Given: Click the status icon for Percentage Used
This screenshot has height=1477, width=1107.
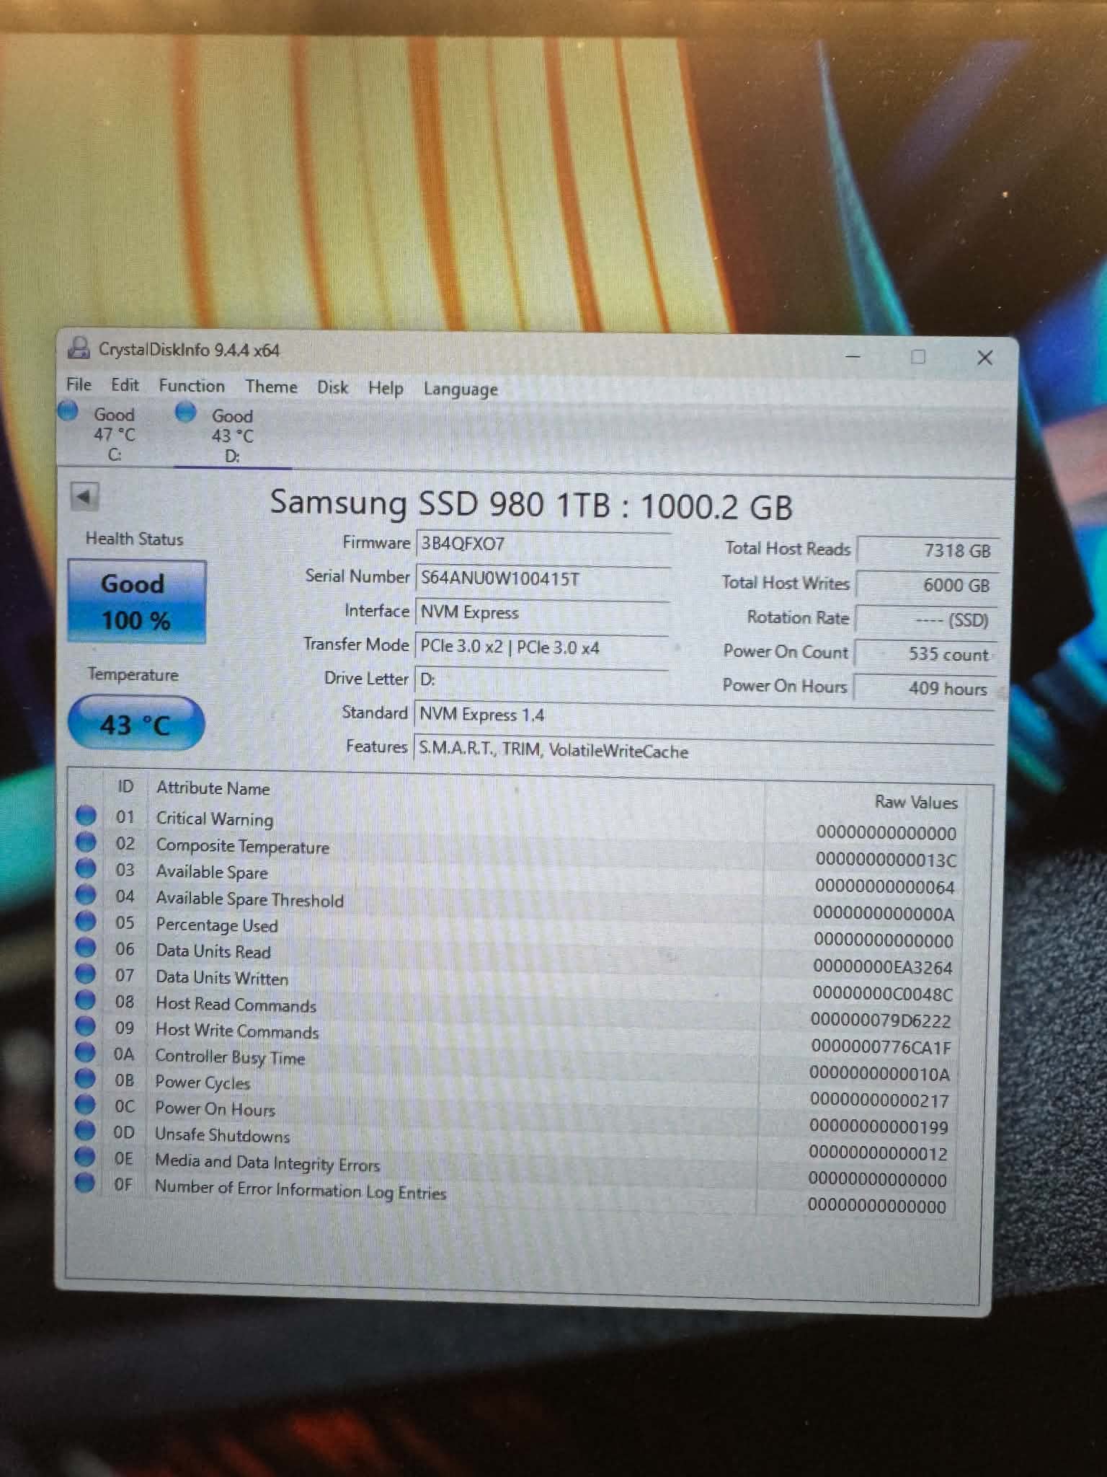Looking at the screenshot, I should tap(86, 921).
